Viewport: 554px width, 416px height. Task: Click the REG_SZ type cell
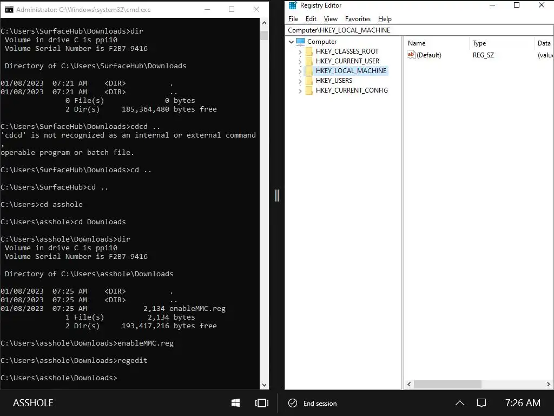point(483,55)
